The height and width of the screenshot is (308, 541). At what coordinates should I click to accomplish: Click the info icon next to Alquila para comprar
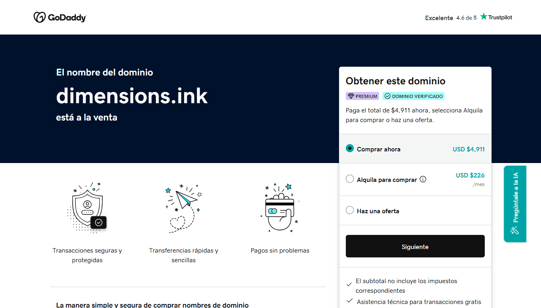423,179
